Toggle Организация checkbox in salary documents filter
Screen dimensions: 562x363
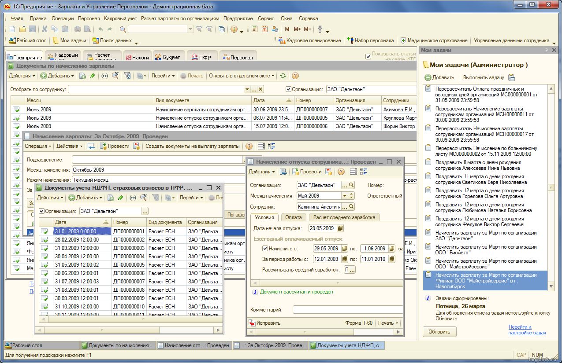(289, 89)
